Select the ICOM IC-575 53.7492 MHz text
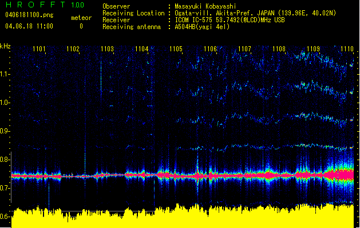This screenshot has height=228, width=360. [230, 20]
